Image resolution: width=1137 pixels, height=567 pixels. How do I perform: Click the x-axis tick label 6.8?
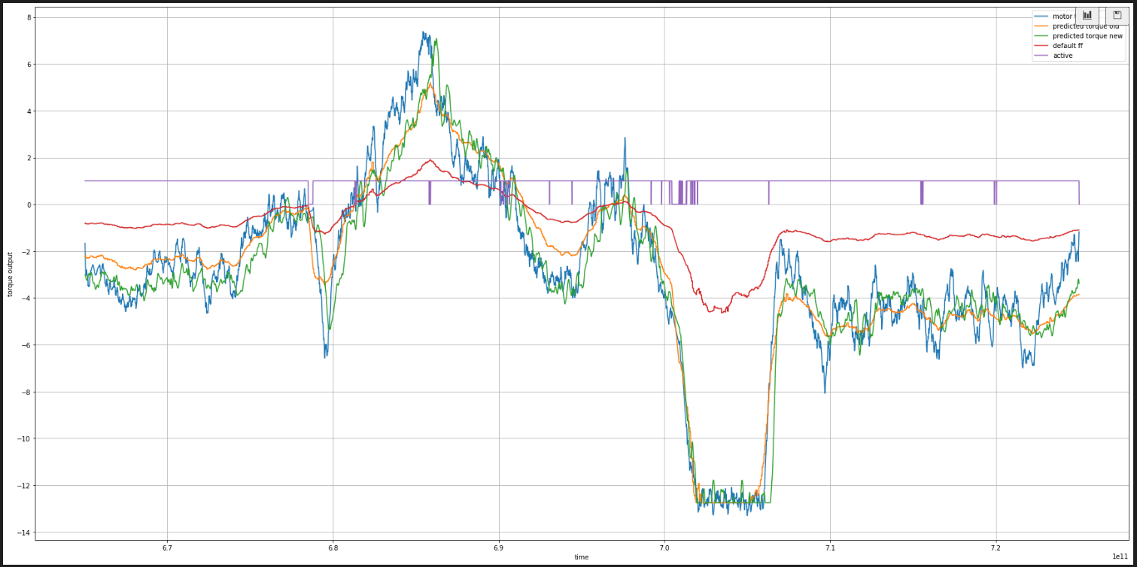pos(333,547)
